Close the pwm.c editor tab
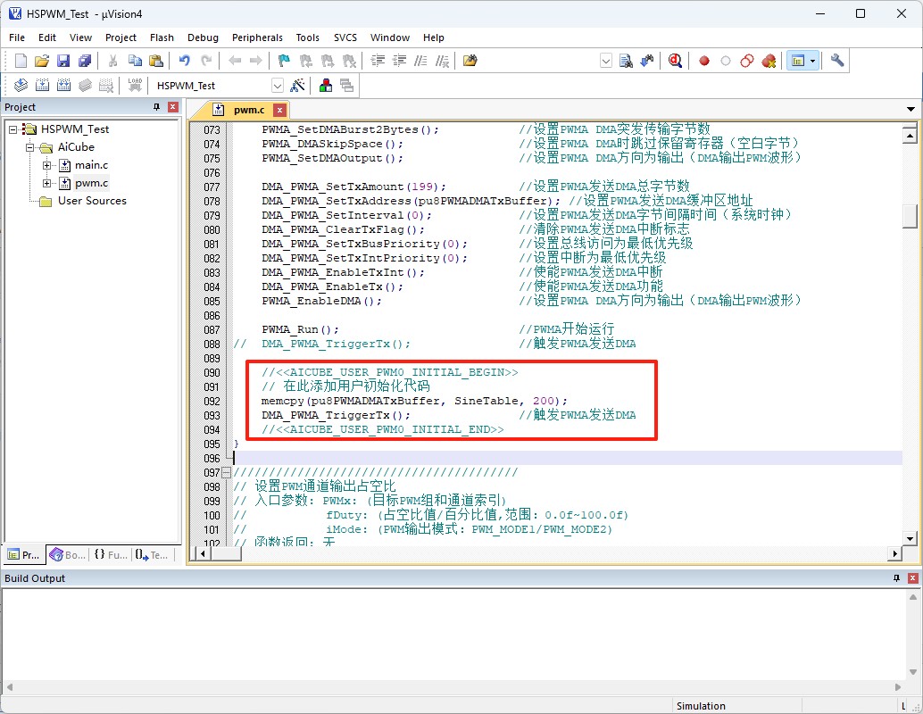This screenshot has width=923, height=714. pyautogui.click(x=280, y=110)
